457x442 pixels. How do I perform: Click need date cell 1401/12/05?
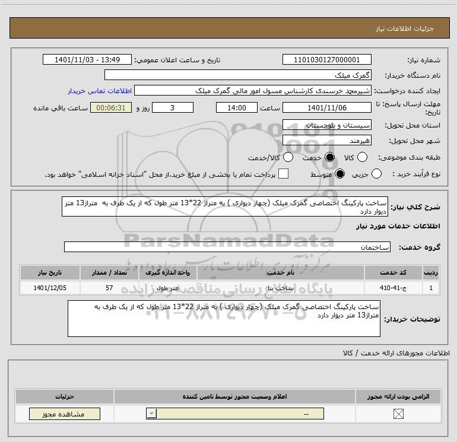pos(50,288)
